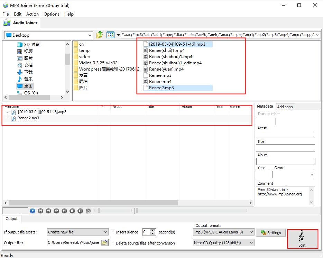The height and width of the screenshot is (258, 323).
Task: Switch to the Metadata tab
Action: (265, 106)
